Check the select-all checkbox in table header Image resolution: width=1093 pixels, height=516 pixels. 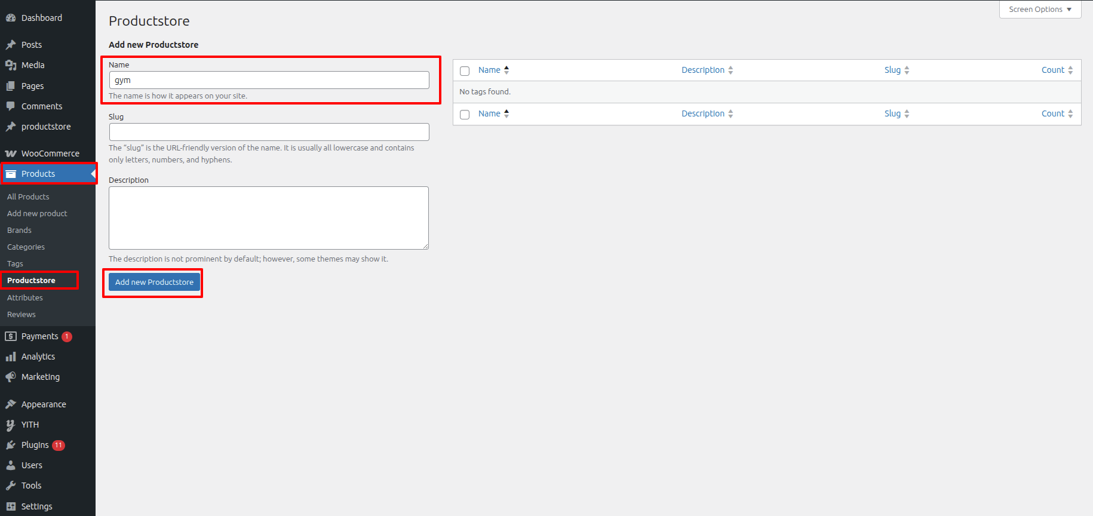pyautogui.click(x=465, y=71)
